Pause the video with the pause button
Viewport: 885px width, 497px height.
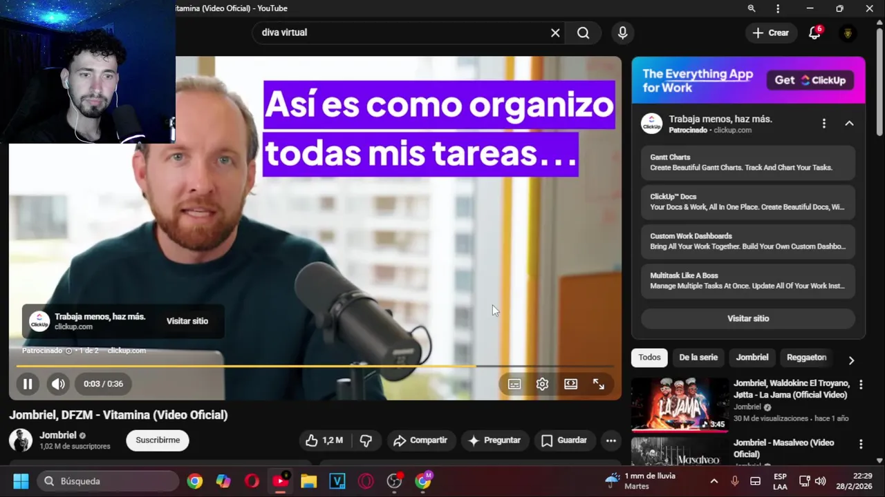coord(28,384)
